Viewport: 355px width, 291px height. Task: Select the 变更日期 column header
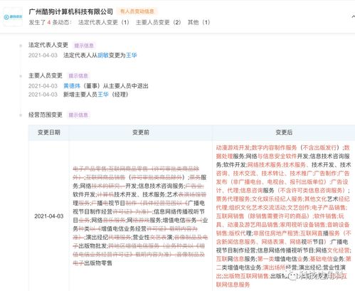coord(49,132)
